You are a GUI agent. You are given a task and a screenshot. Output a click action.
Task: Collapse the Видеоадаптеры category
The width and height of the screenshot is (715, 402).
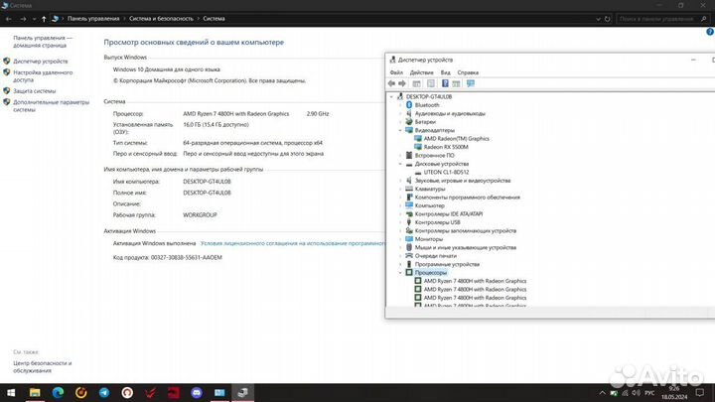[x=400, y=130]
